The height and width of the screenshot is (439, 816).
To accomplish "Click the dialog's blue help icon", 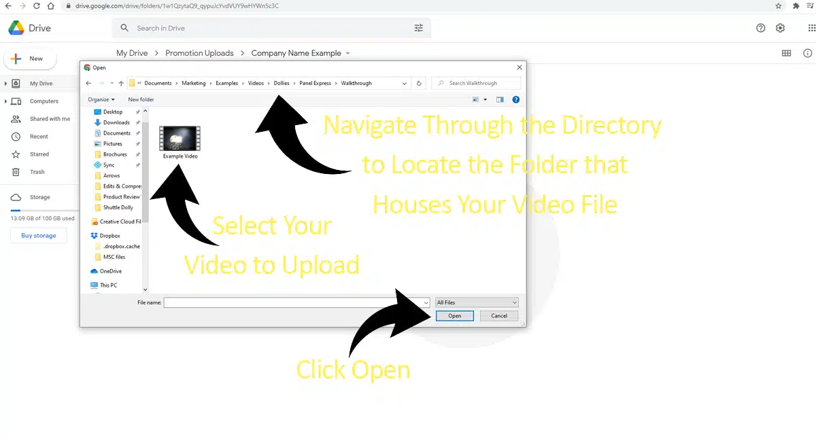I will coord(515,100).
